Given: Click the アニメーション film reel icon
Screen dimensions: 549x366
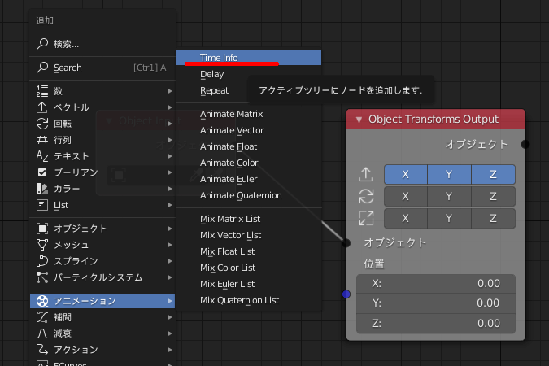Looking at the screenshot, I should click(x=42, y=301).
